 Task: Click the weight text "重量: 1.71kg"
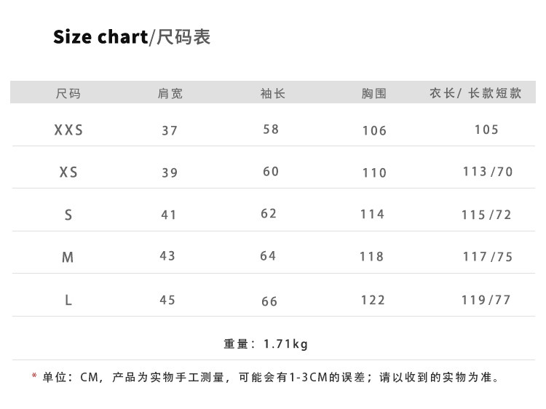click(266, 344)
